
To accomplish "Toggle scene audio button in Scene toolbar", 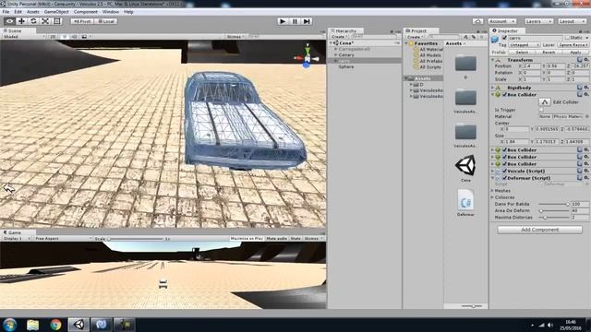I will pos(74,37).
